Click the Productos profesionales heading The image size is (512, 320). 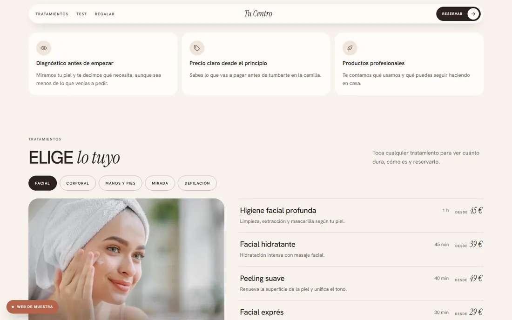pos(374,63)
